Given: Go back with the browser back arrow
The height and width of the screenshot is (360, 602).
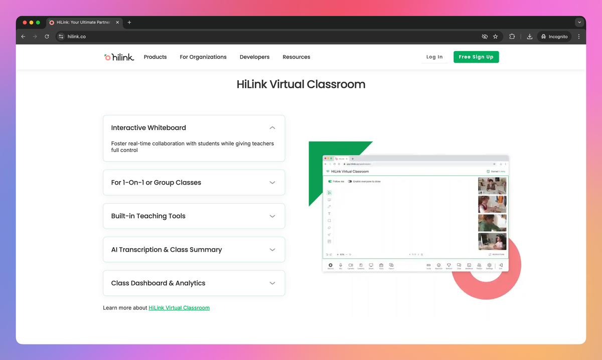Looking at the screenshot, I should click(x=23, y=37).
